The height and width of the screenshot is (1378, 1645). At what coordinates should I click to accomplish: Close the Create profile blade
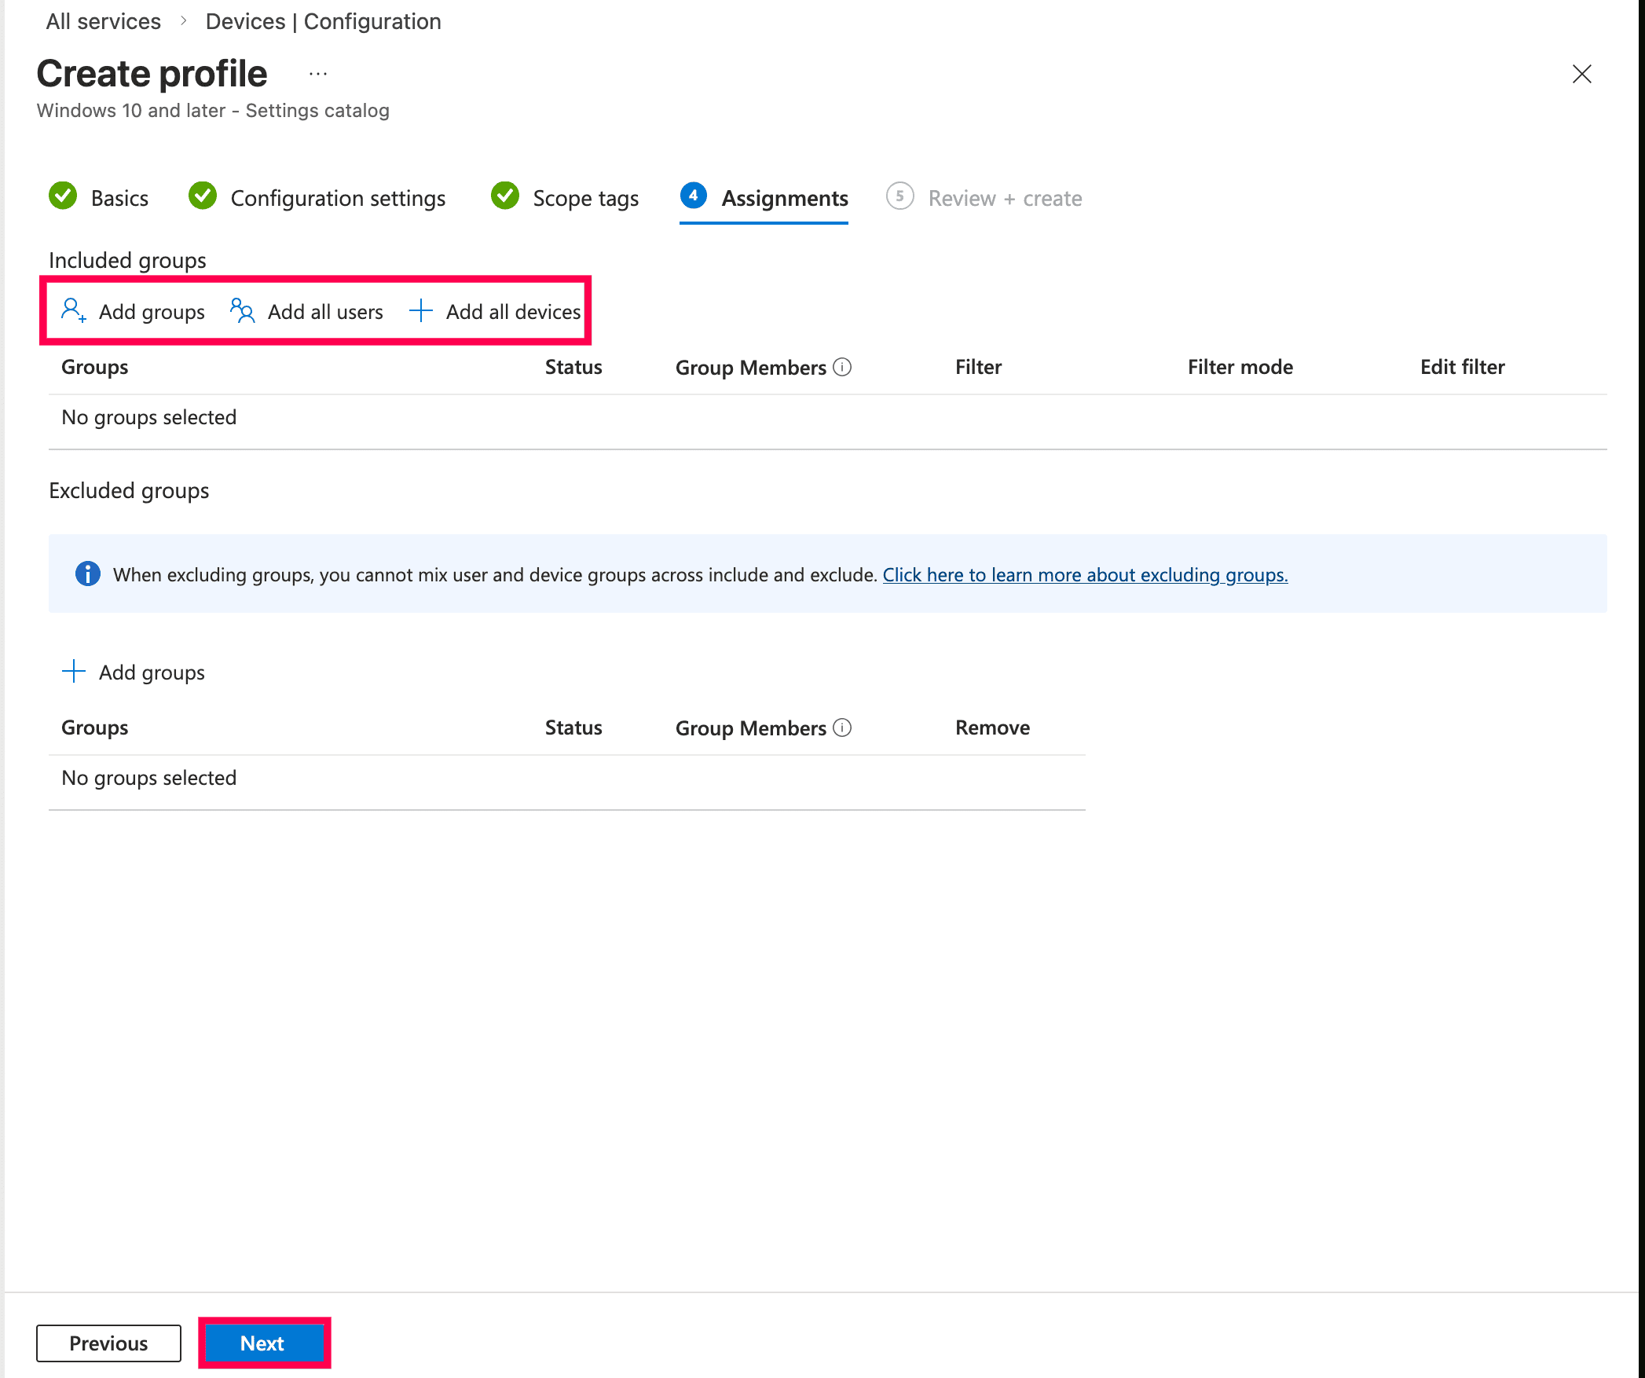tap(1582, 74)
